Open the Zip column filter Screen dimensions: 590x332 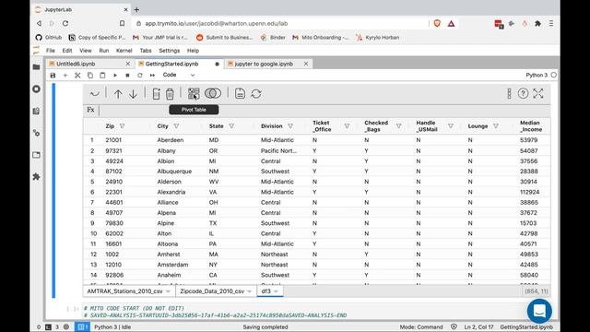tap(122, 126)
